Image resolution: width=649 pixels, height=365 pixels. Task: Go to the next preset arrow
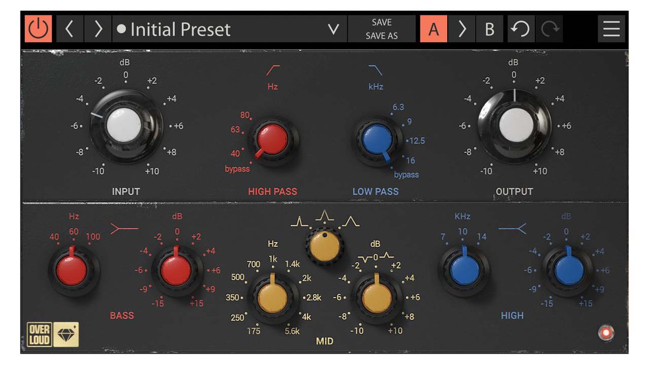click(98, 29)
